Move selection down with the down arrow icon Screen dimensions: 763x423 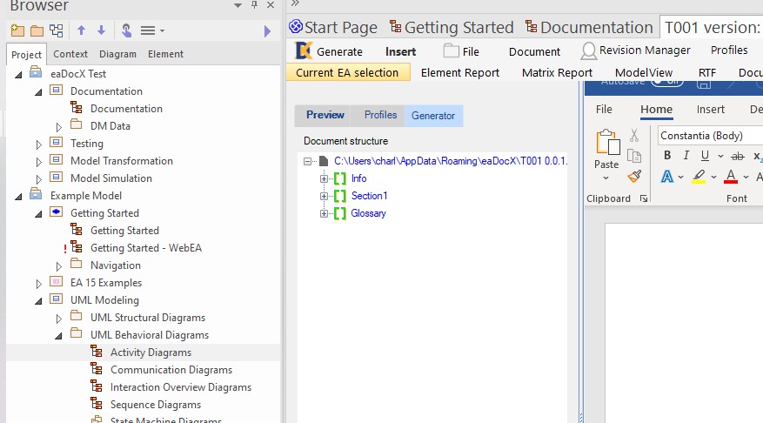[101, 30]
